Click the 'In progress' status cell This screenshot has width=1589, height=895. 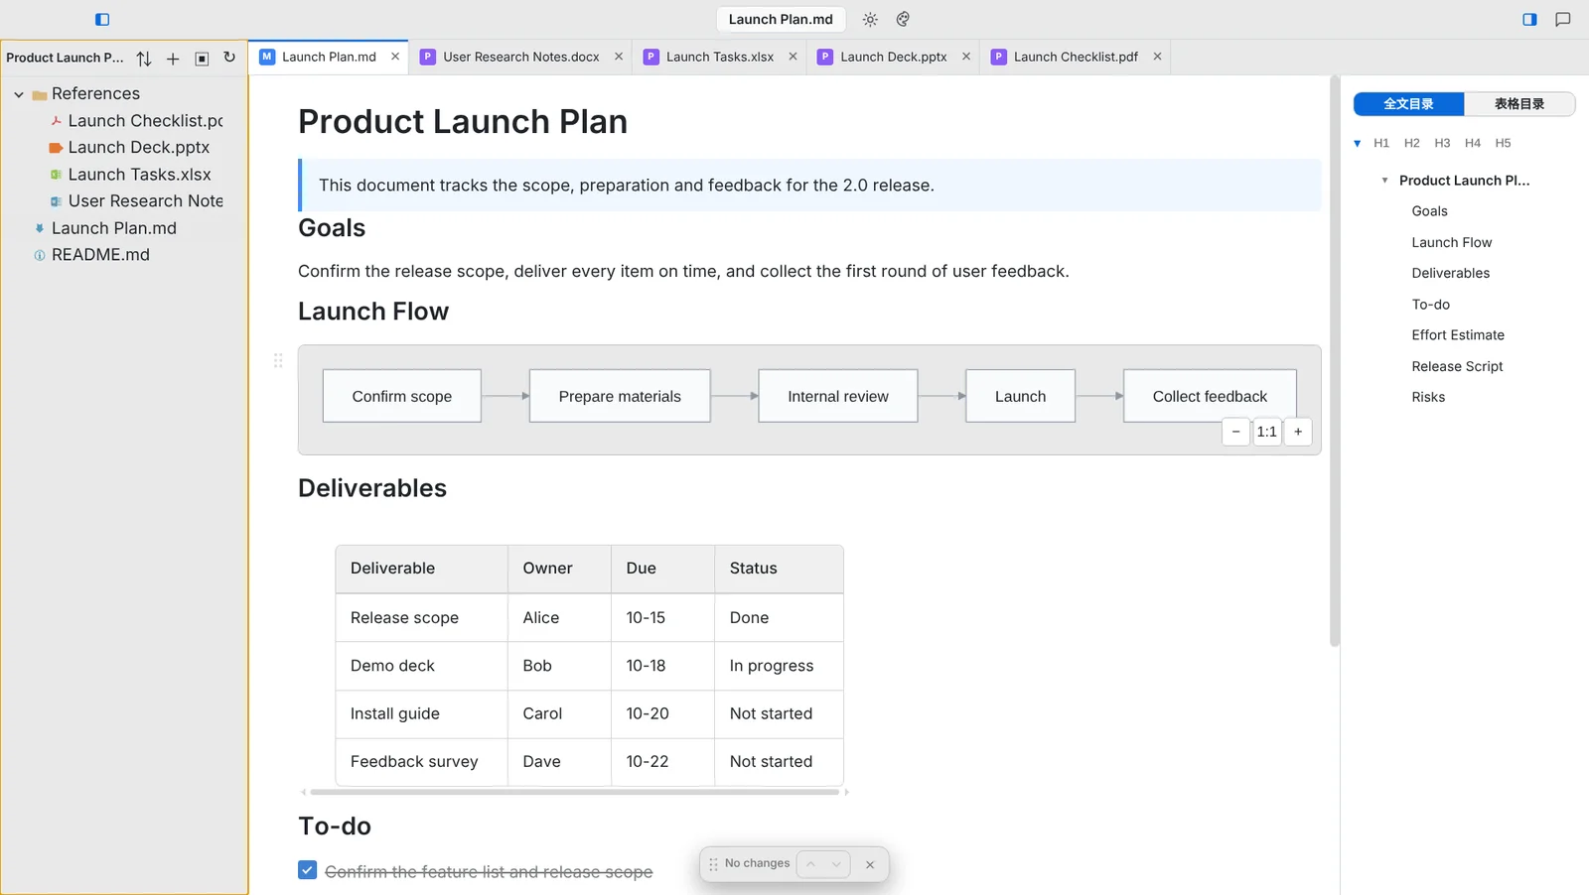click(x=779, y=666)
